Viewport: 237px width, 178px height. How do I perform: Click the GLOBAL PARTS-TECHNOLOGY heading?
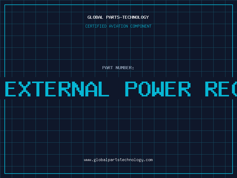[x=118, y=17]
